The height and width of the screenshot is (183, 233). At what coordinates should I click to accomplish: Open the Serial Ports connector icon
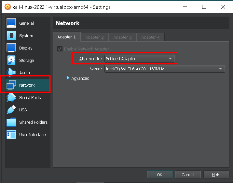11,97
